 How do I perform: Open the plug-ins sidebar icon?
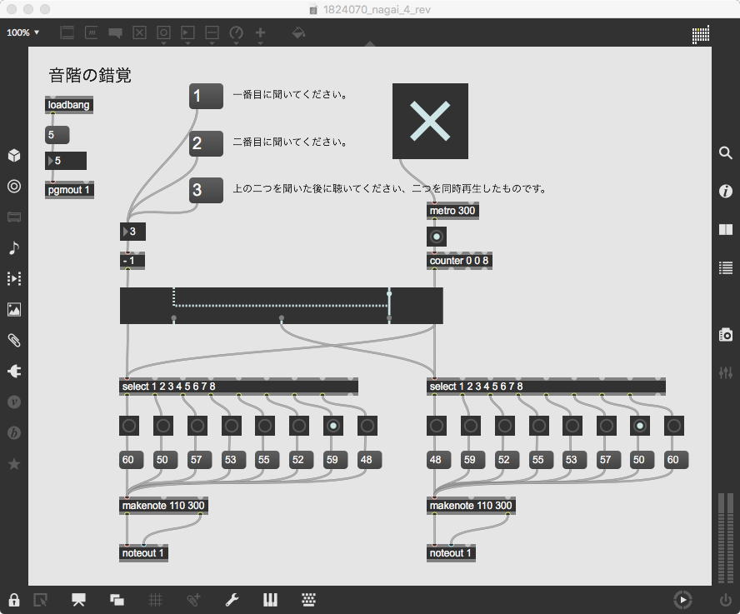[14, 372]
